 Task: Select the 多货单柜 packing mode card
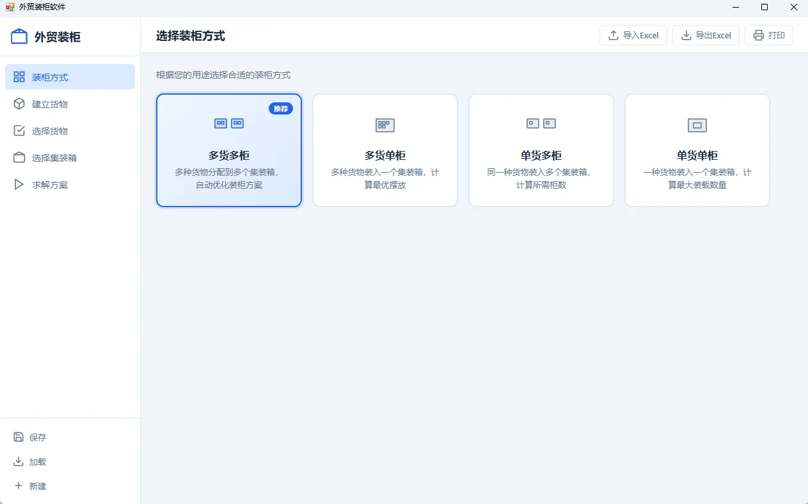pyautogui.click(x=385, y=150)
